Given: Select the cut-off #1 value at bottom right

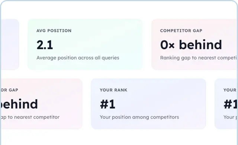Looking at the screenshot, I should (230, 104).
